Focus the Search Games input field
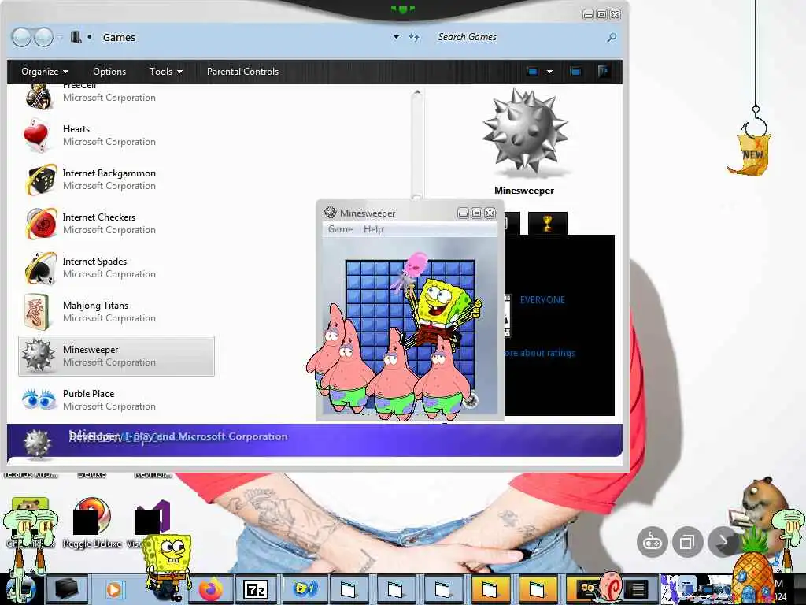 point(518,37)
